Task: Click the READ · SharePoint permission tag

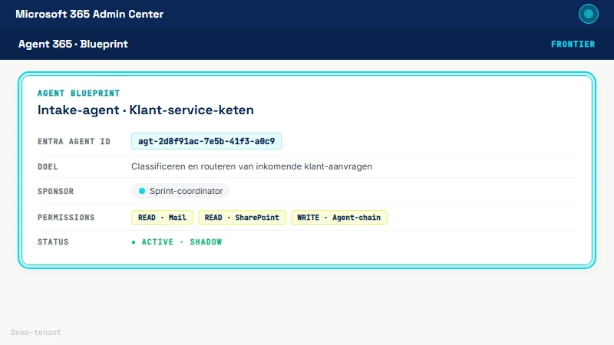Action: tap(242, 218)
